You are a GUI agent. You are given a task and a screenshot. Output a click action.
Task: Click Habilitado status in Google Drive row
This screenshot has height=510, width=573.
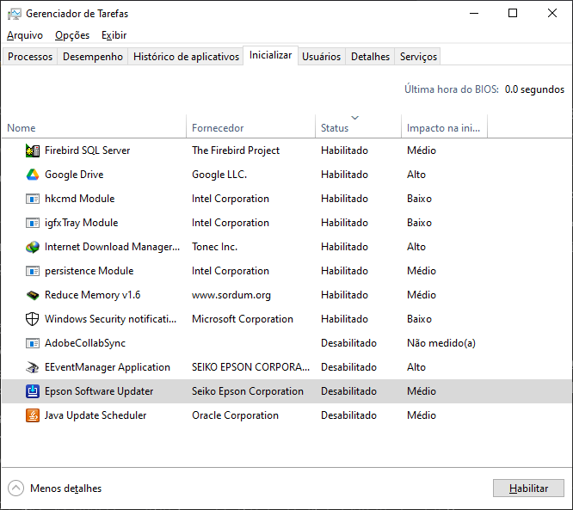(x=344, y=175)
